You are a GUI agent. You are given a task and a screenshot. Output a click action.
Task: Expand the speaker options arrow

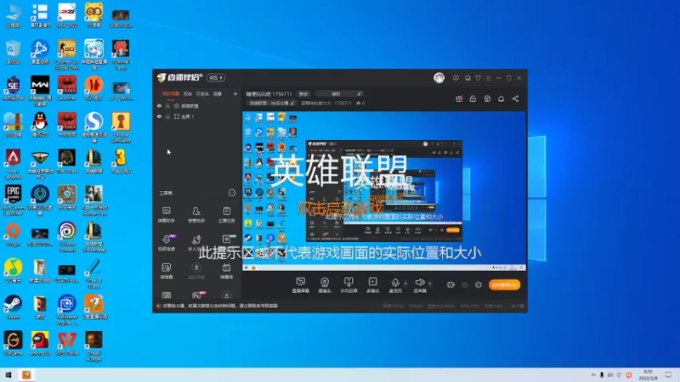tap(430, 284)
